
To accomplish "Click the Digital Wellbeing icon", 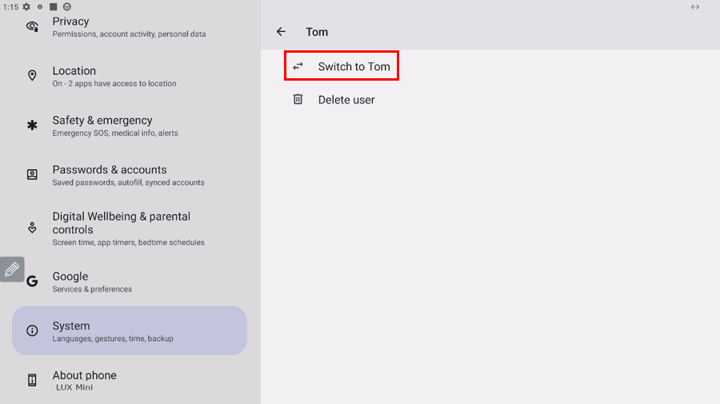I will tap(32, 228).
